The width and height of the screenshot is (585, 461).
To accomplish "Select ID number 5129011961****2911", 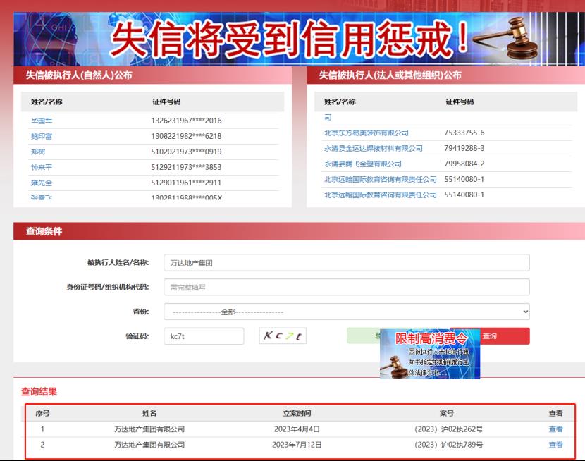I will [186, 183].
